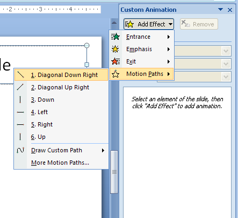The width and height of the screenshot is (238, 218).
Task: Open the Entrance effects submenu
Action: 142,37
